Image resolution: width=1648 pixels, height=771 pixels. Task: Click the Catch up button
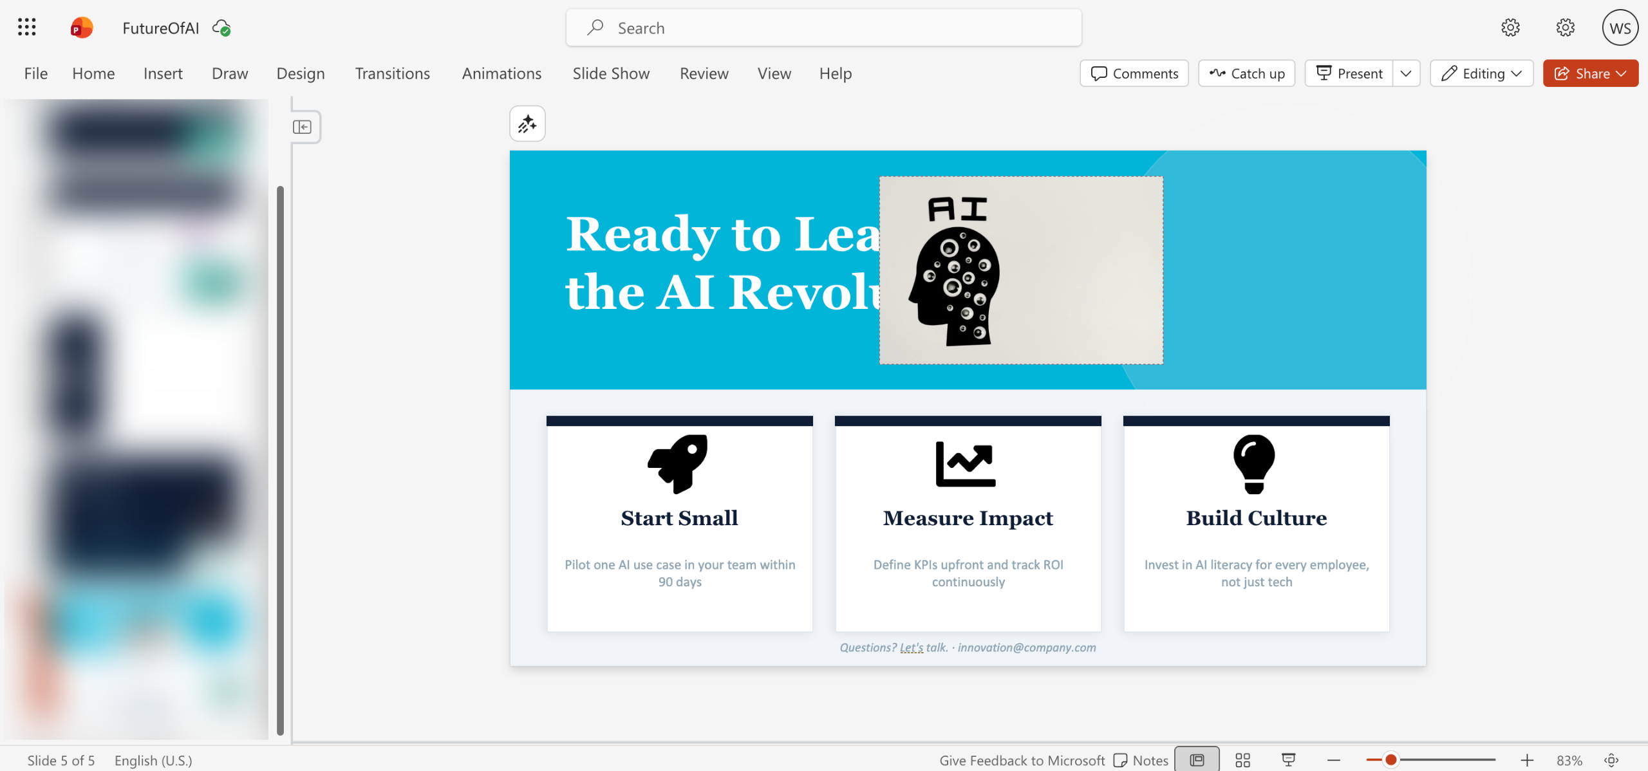tap(1246, 73)
